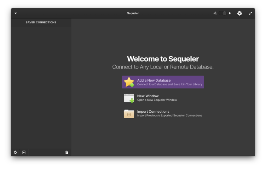The height and width of the screenshot is (170, 266).
Task: Click the New Window icon with plus
Action: click(129, 98)
